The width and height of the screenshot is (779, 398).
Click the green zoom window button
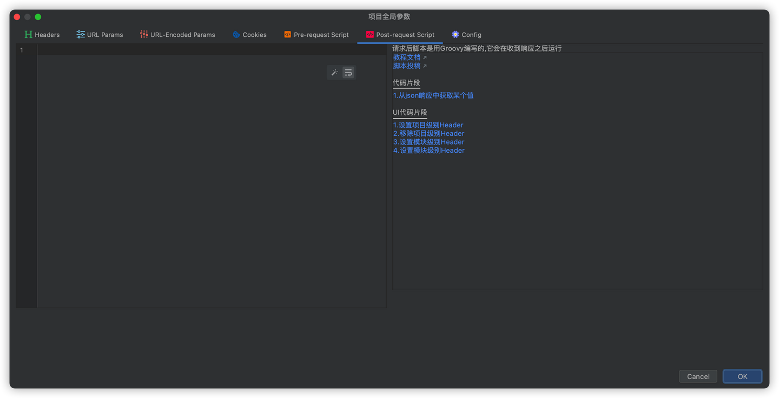coord(38,17)
